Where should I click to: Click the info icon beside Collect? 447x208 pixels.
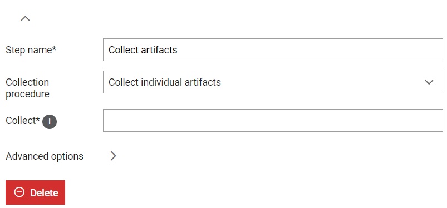pos(50,122)
